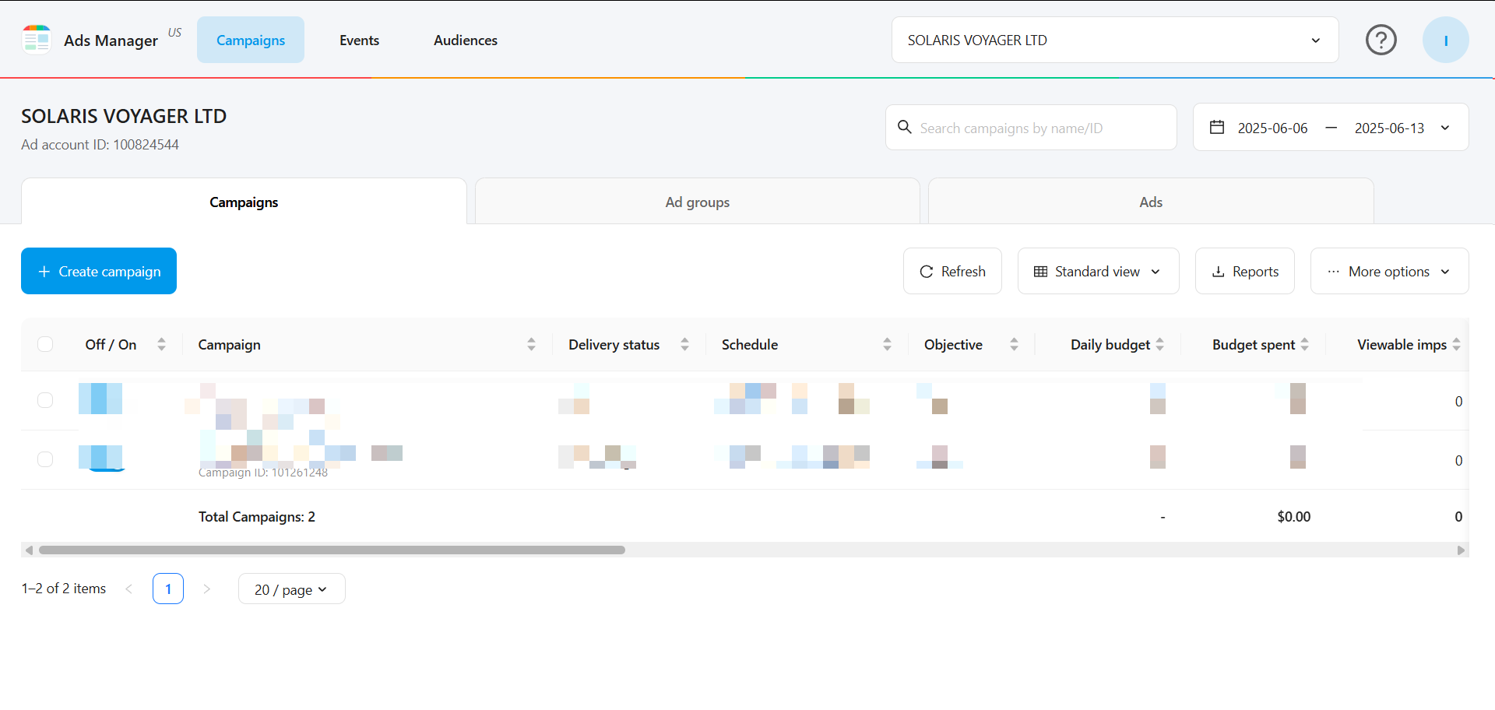This screenshot has height=710, width=1495.
Task: Click the Ad account ID: 100824544 text
Action: (100, 145)
